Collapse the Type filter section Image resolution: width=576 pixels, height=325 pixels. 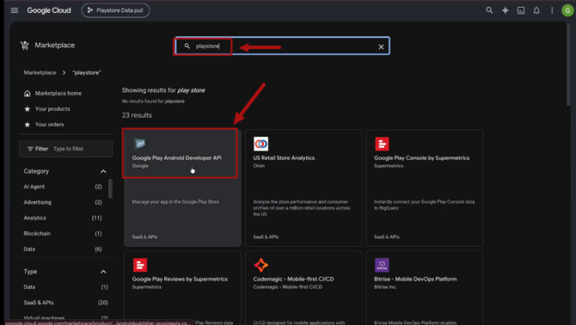click(103, 272)
